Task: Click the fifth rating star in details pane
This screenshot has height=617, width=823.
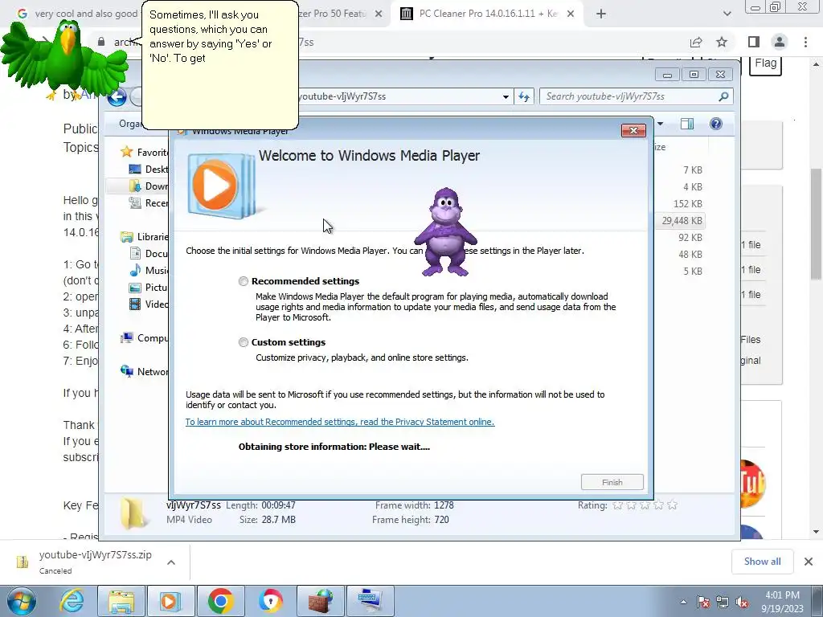Action: click(673, 505)
